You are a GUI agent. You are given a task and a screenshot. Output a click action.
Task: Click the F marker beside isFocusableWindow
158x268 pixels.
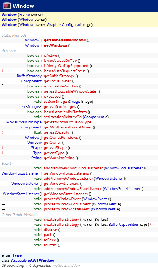(x=2, y=85)
